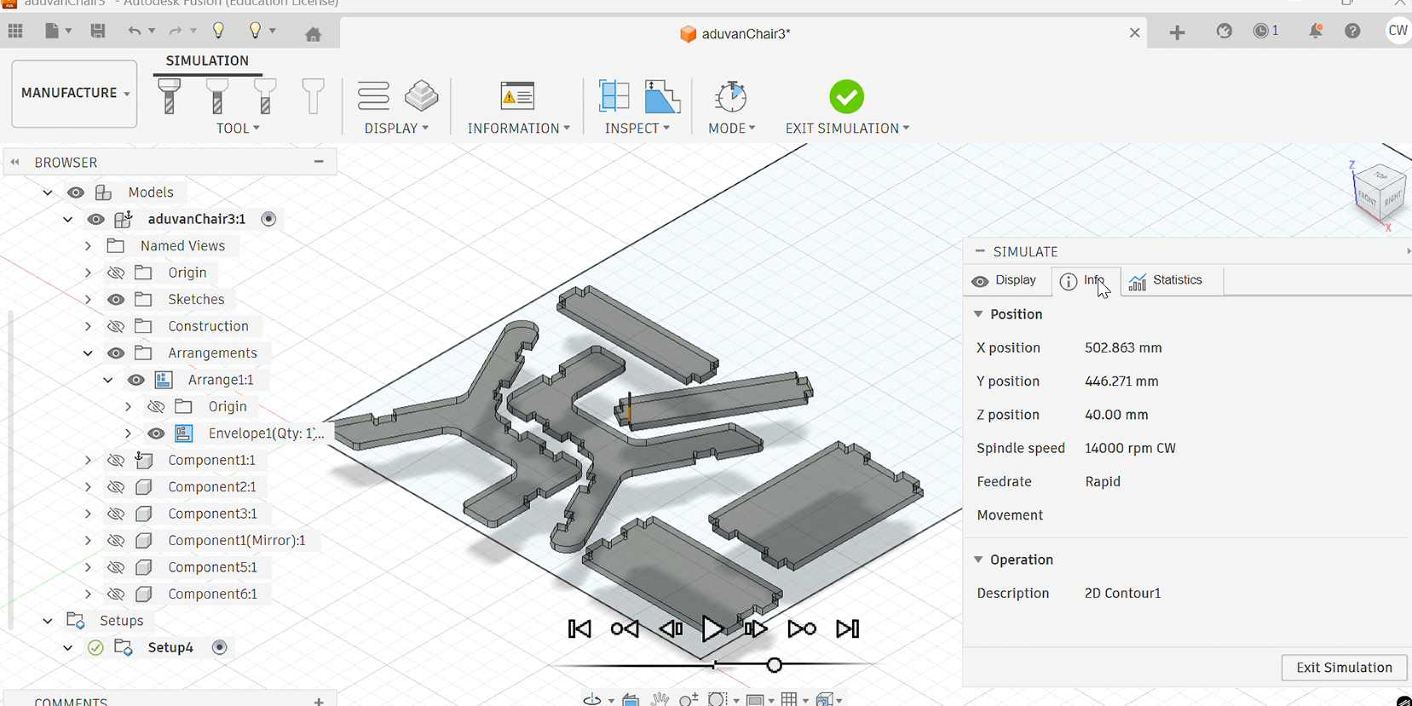Open the INFORMATION dropdown menu

[x=518, y=129]
